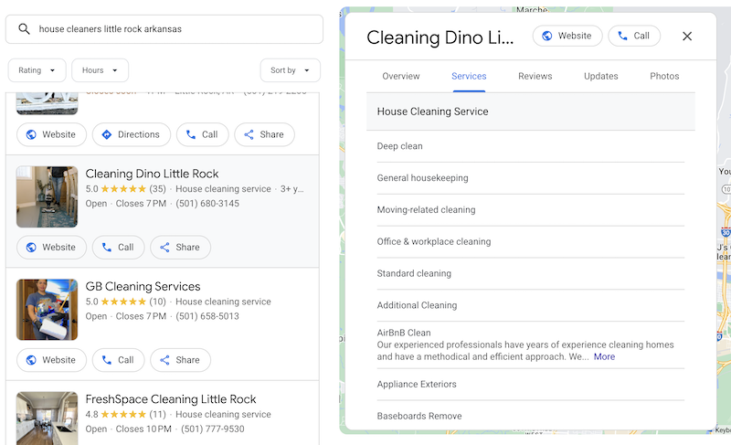Screen dimensions: 731x445
Task: Open the Rating filter dropdown
Action: 37,70
